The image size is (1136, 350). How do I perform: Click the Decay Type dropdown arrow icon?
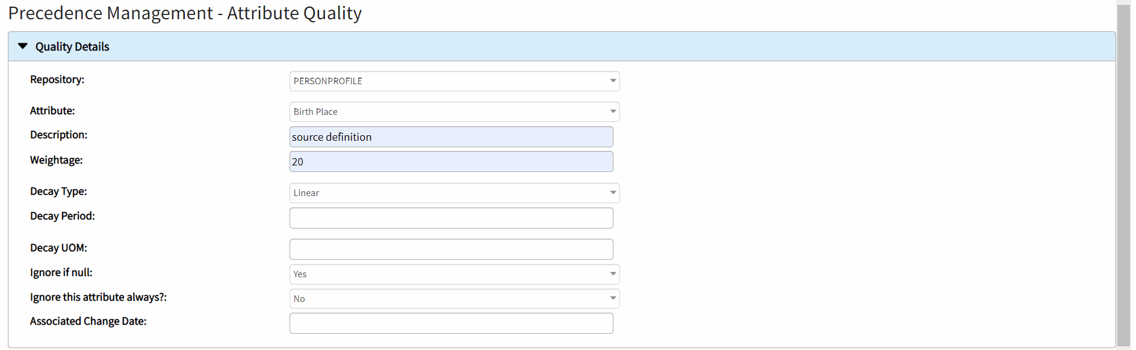point(613,193)
